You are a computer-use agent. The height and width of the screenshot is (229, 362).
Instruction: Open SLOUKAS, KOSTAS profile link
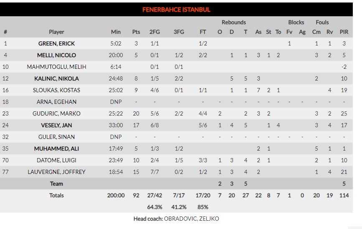[56, 90]
